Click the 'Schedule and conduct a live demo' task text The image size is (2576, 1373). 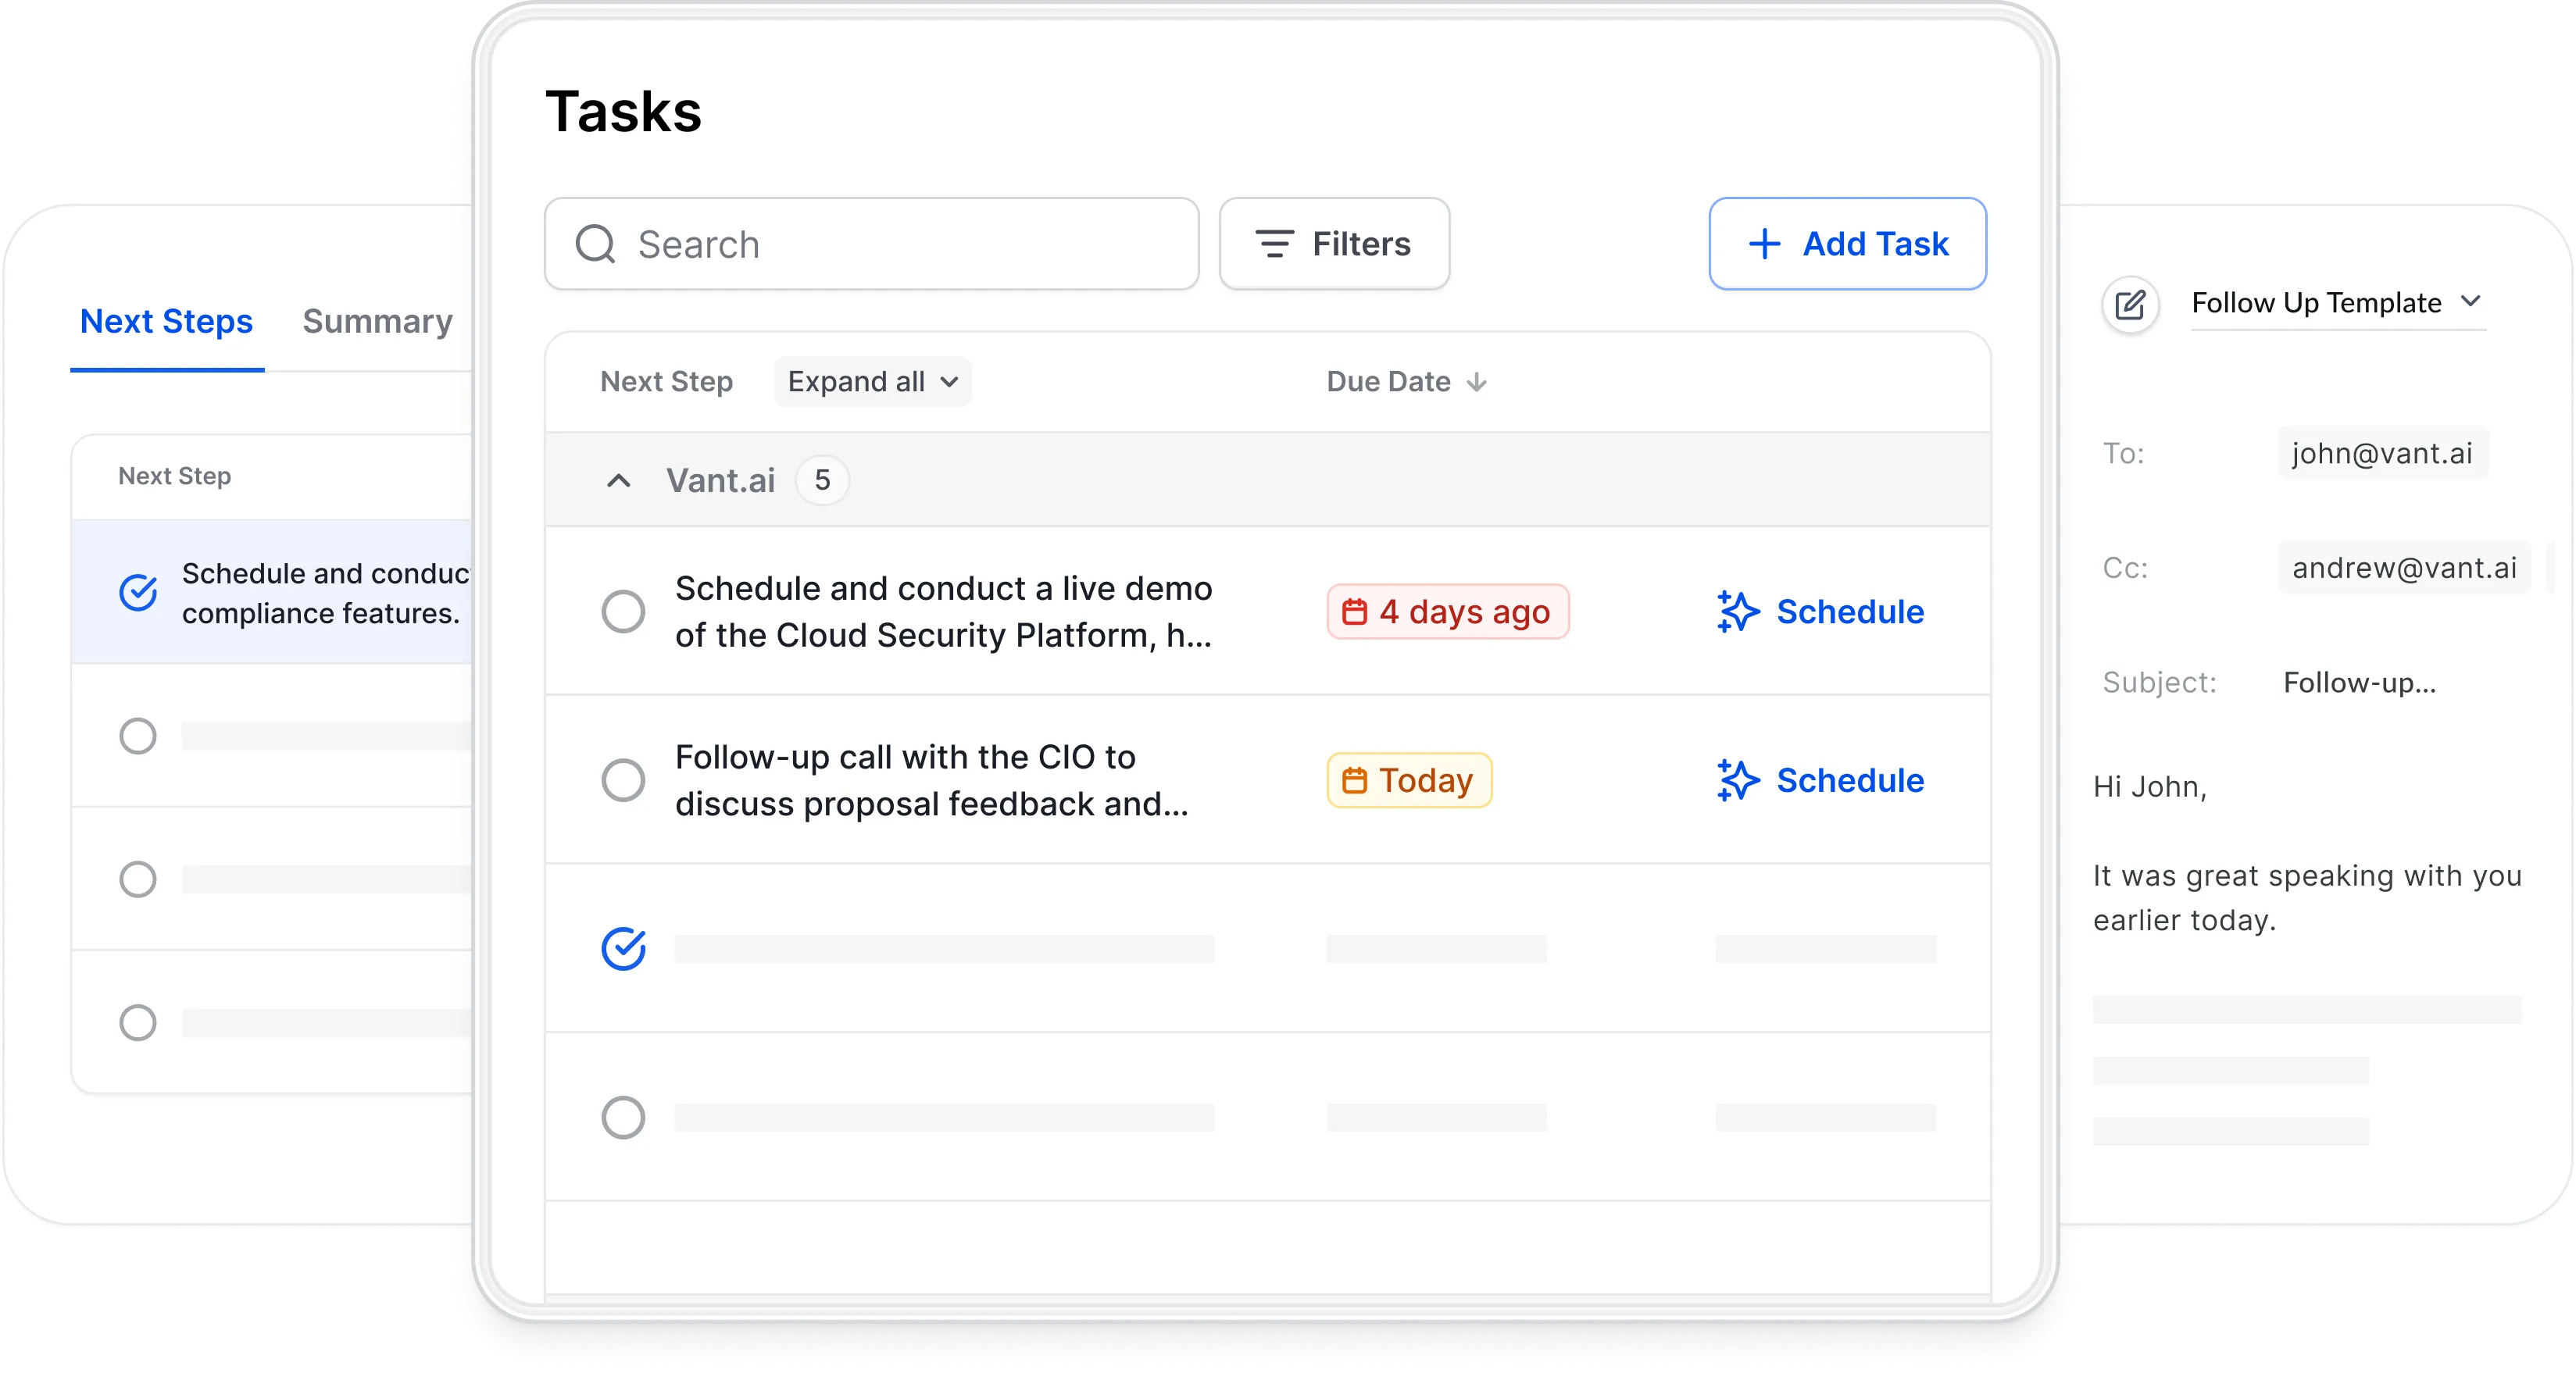click(x=943, y=612)
